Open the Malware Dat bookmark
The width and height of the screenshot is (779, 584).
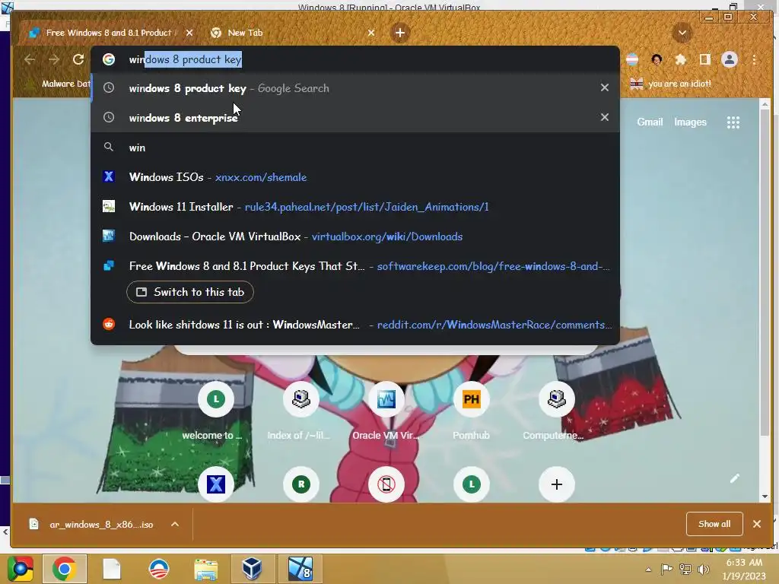[x=57, y=84]
